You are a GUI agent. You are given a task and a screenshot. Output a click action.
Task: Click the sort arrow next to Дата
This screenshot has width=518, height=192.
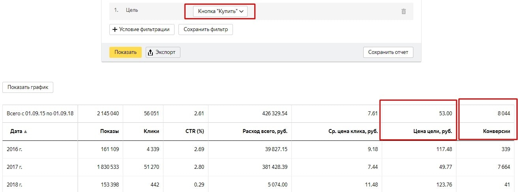point(26,131)
